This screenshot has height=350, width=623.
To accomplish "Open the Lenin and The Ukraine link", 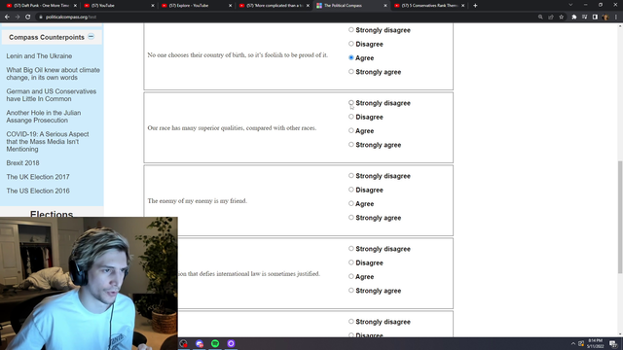I will [39, 56].
